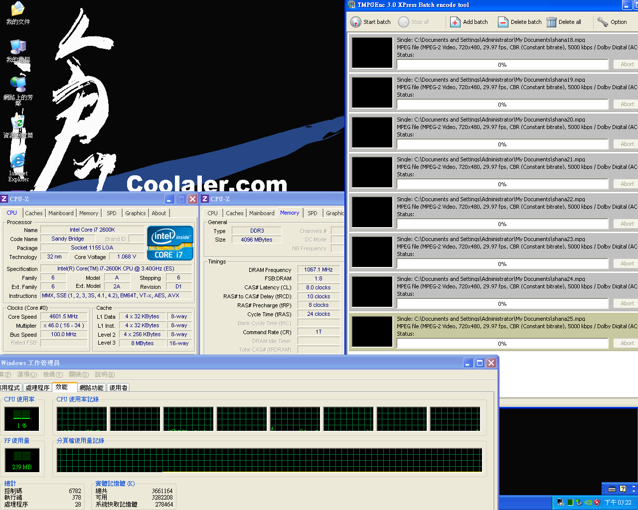Click the Delete batch minus icon
638x510 pixels.
[503, 22]
